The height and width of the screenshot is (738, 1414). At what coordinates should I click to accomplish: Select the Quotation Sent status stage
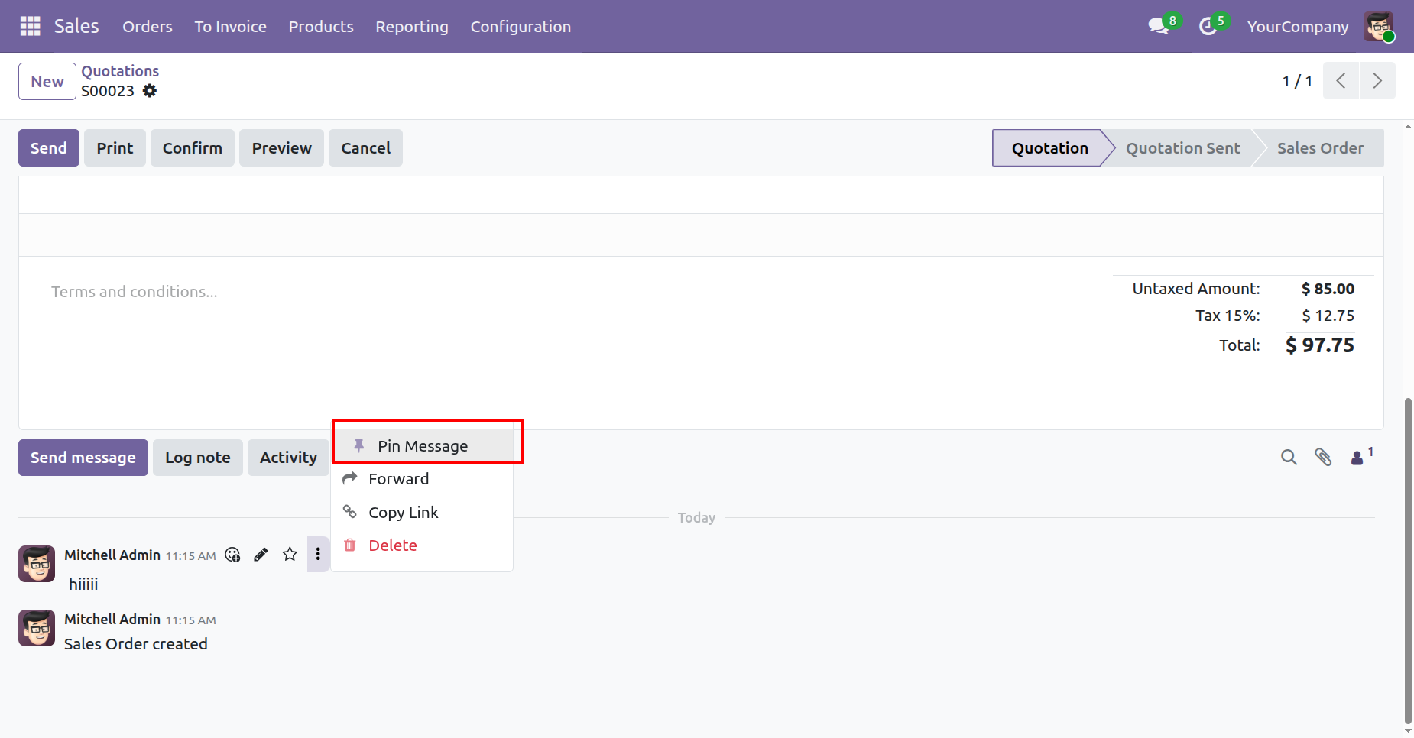pos(1182,148)
